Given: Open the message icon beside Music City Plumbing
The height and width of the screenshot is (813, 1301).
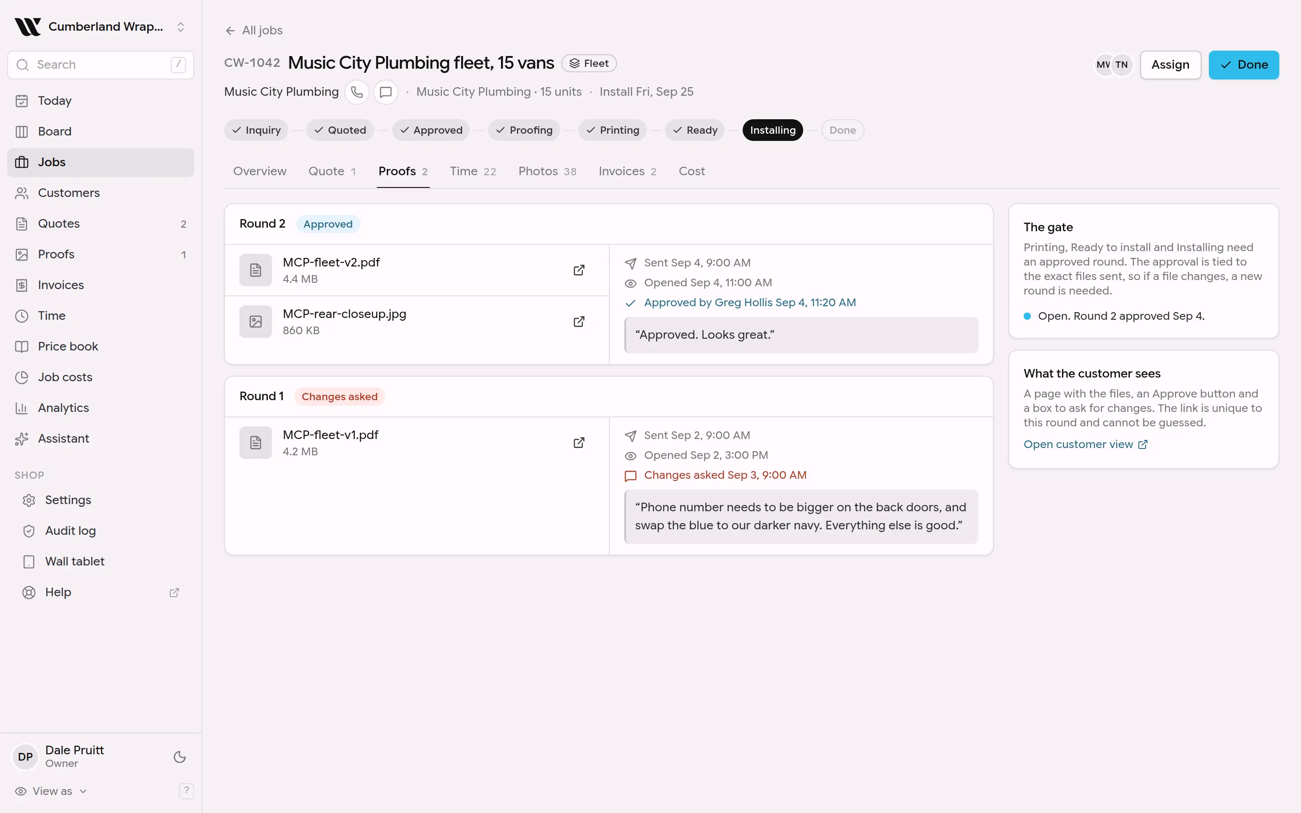Looking at the screenshot, I should click(385, 92).
